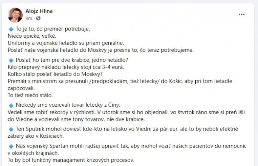Open the Alojz Hlina author name link

pyautogui.click(x=39, y=11)
